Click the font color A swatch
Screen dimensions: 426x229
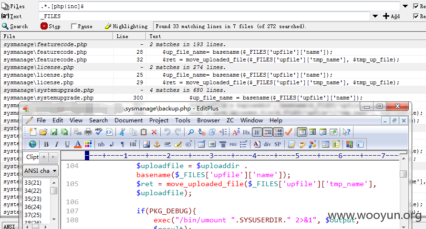coord(78,144)
